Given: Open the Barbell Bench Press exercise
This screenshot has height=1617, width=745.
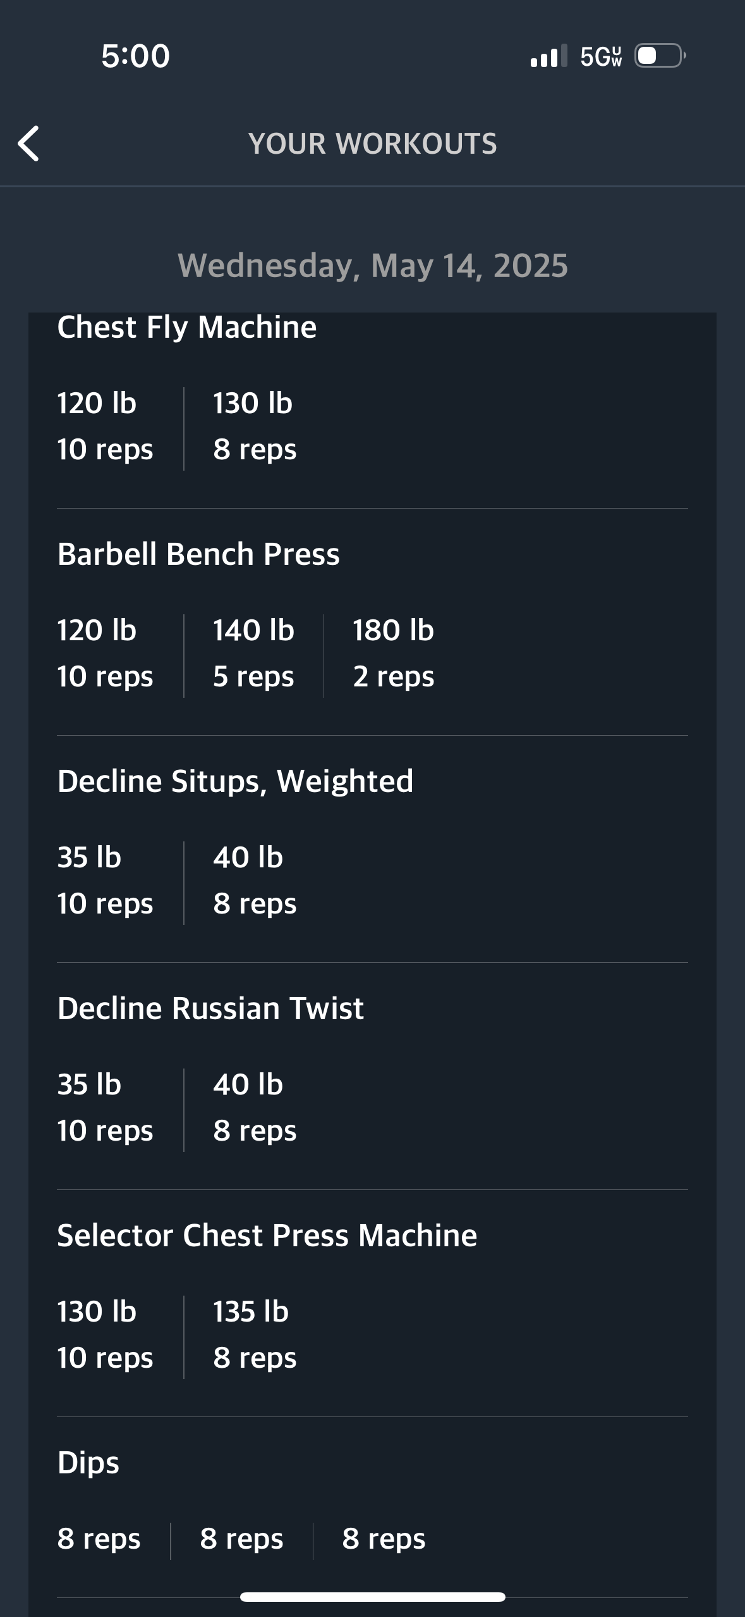Looking at the screenshot, I should (x=198, y=554).
